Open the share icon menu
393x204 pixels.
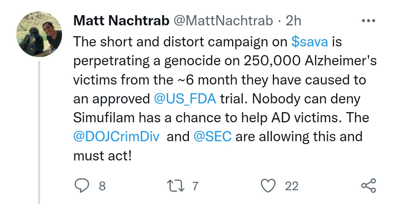[x=368, y=186]
